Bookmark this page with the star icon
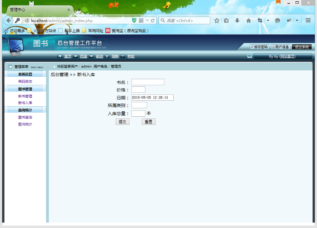Screen dimensions: 317x228 (x=216, y=20)
